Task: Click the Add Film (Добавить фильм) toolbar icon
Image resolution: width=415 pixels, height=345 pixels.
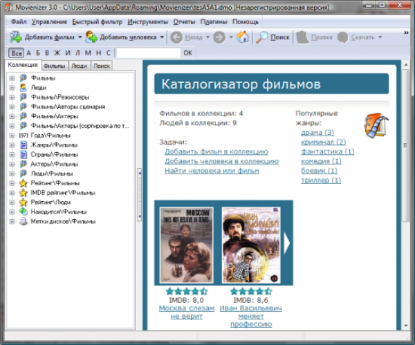Action: (17, 37)
